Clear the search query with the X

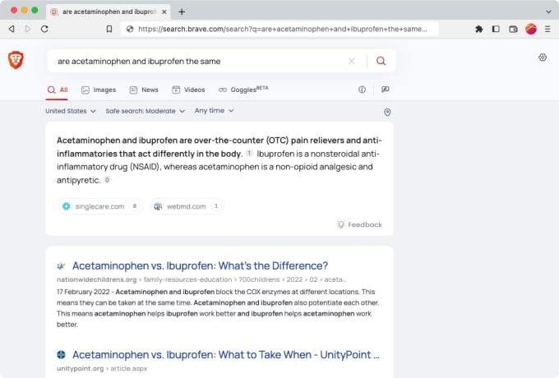click(352, 62)
